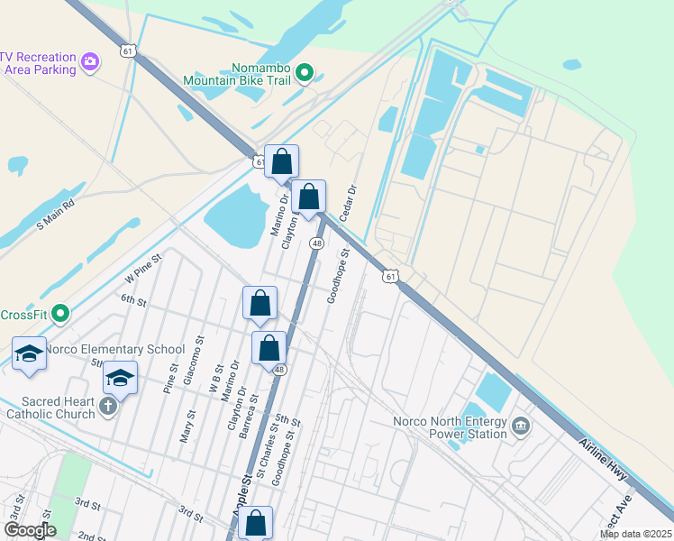Image resolution: width=674 pixels, height=541 pixels.
Task: Select the Nomambo Mountain Bike Trail pin
Action: [x=305, y=73]
